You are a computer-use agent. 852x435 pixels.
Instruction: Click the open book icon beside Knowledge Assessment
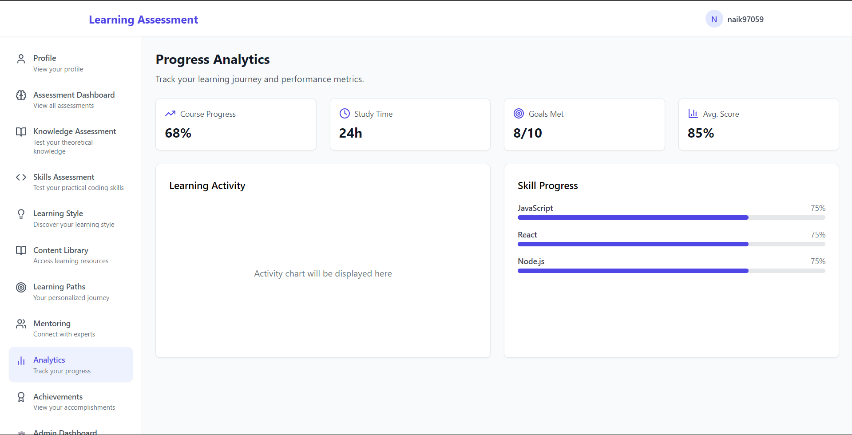(21, 132)
